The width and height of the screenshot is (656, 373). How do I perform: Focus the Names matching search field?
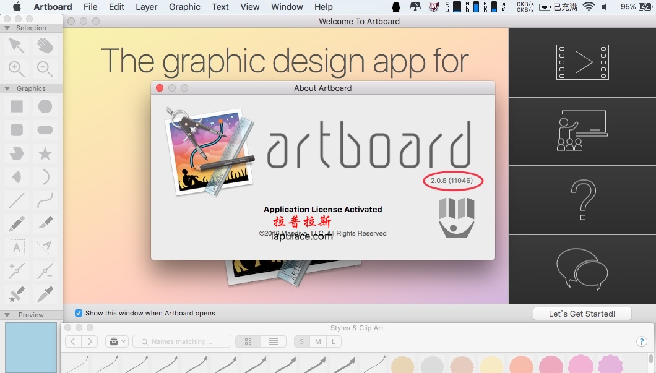182,341
